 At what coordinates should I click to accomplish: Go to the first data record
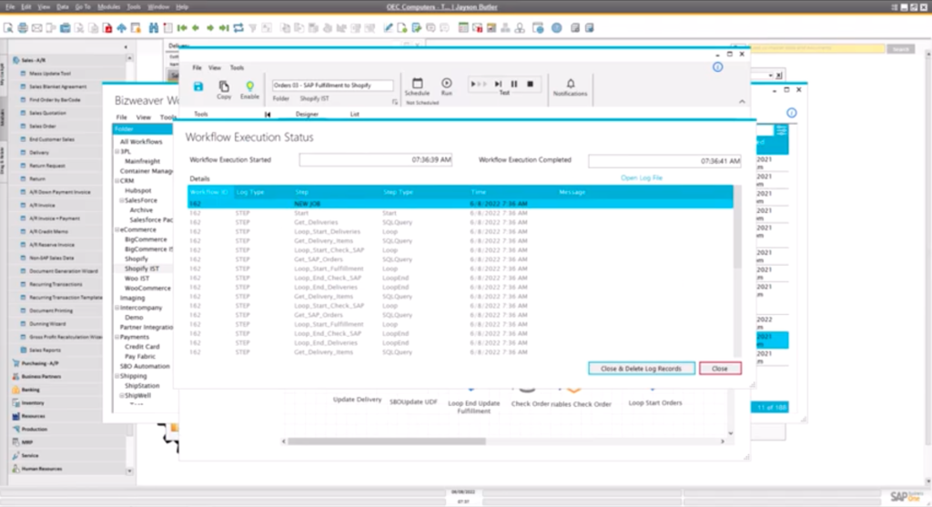coord(182,28)
